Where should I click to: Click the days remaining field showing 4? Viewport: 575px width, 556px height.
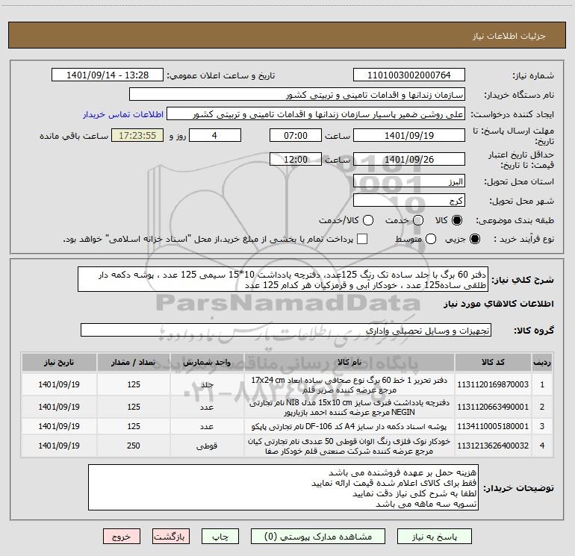(x=215, y=135)
